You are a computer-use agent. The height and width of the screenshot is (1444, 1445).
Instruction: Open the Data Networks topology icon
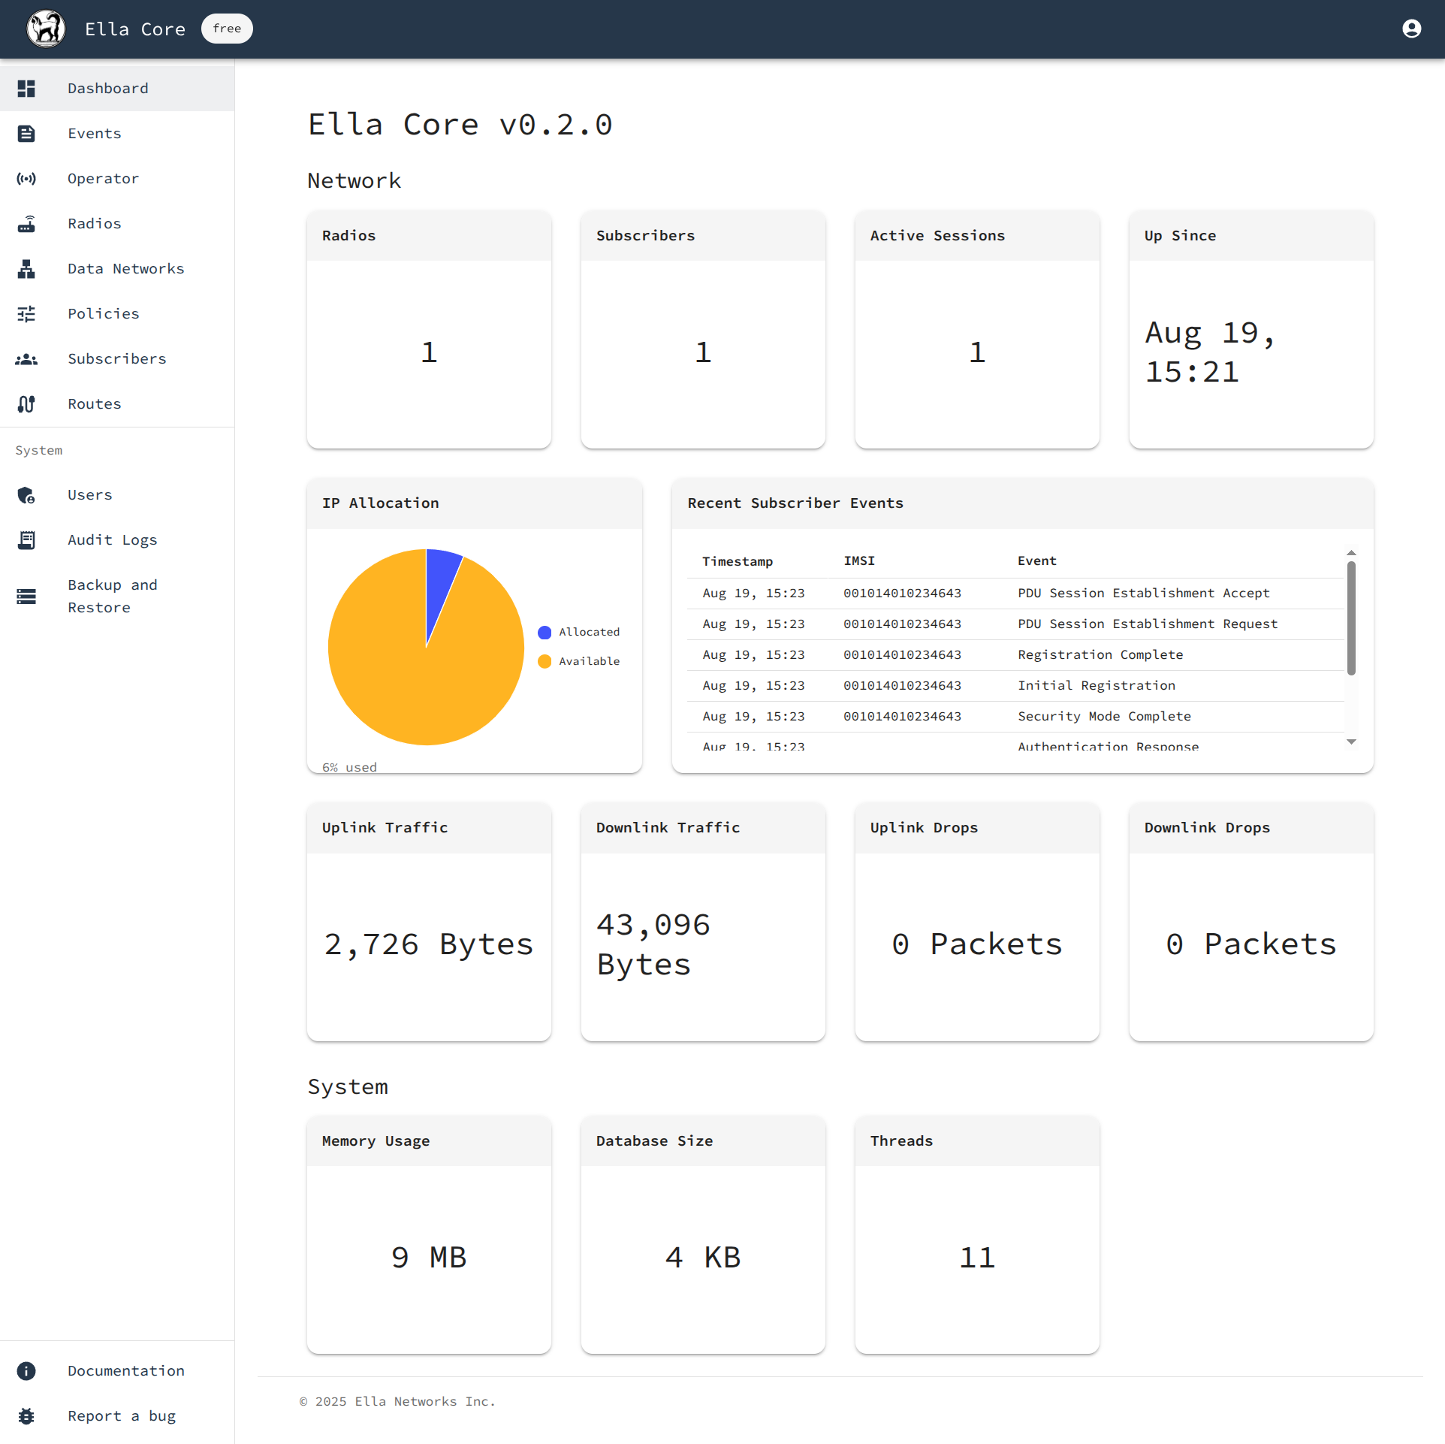click(x=26, y=269)
